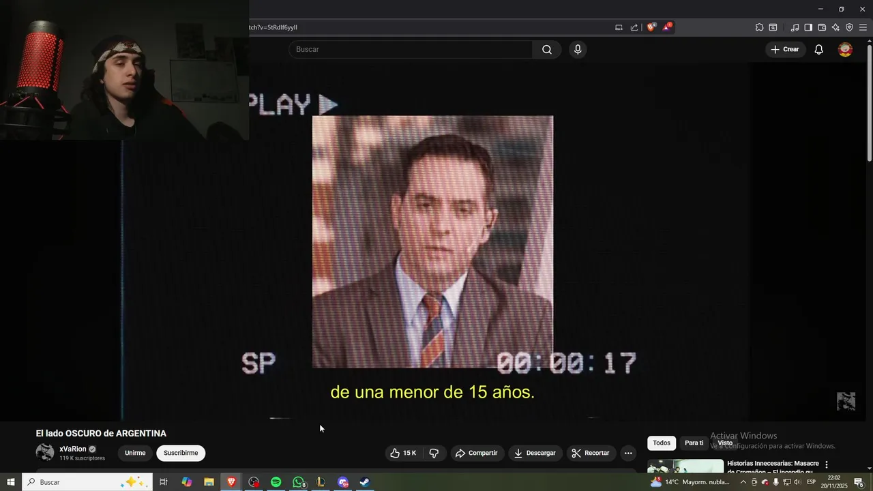This screenshot has width=873, height=491.
Task: Clip the video using Recortar
Action: (x=591, y=453)
